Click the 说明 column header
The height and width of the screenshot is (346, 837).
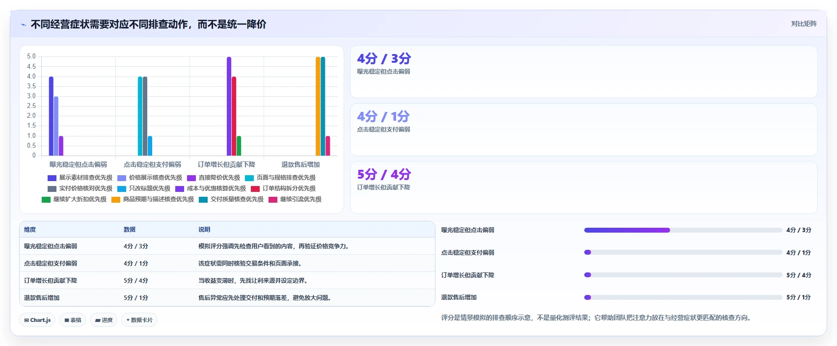coord(204,230)
